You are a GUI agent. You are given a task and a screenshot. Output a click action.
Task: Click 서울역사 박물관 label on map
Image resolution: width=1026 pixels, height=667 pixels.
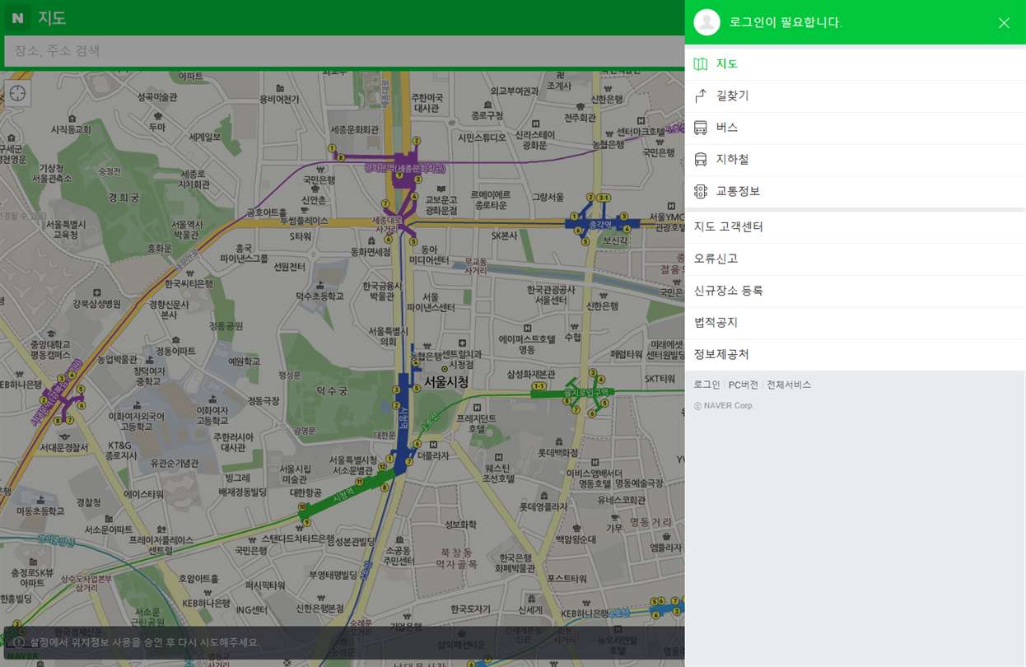(x=186, y=230)
